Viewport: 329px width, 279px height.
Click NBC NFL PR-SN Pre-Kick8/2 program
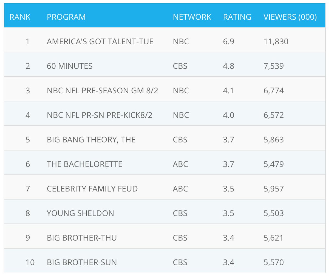click(x=100, y=115)
